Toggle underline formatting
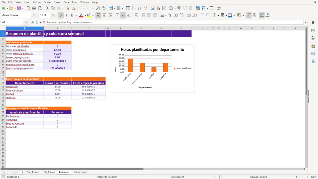This screenshot has height=179, width=318. coord(72,15)
